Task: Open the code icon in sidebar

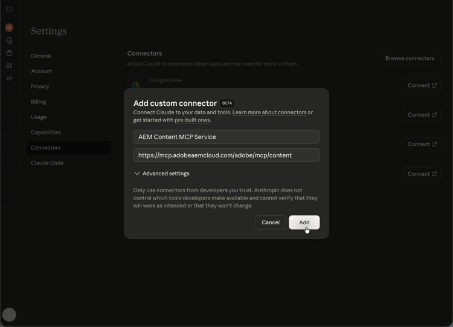Action: (x=9, y=79)
